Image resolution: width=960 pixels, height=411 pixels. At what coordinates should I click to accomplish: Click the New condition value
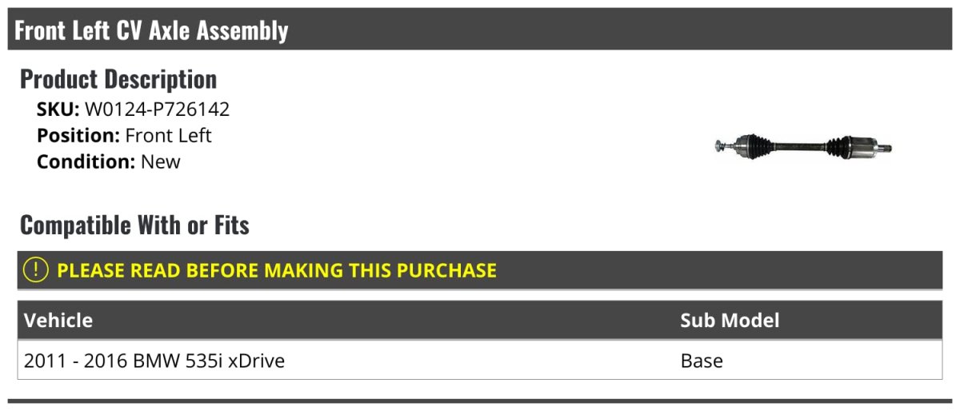[x=161, y=162]
